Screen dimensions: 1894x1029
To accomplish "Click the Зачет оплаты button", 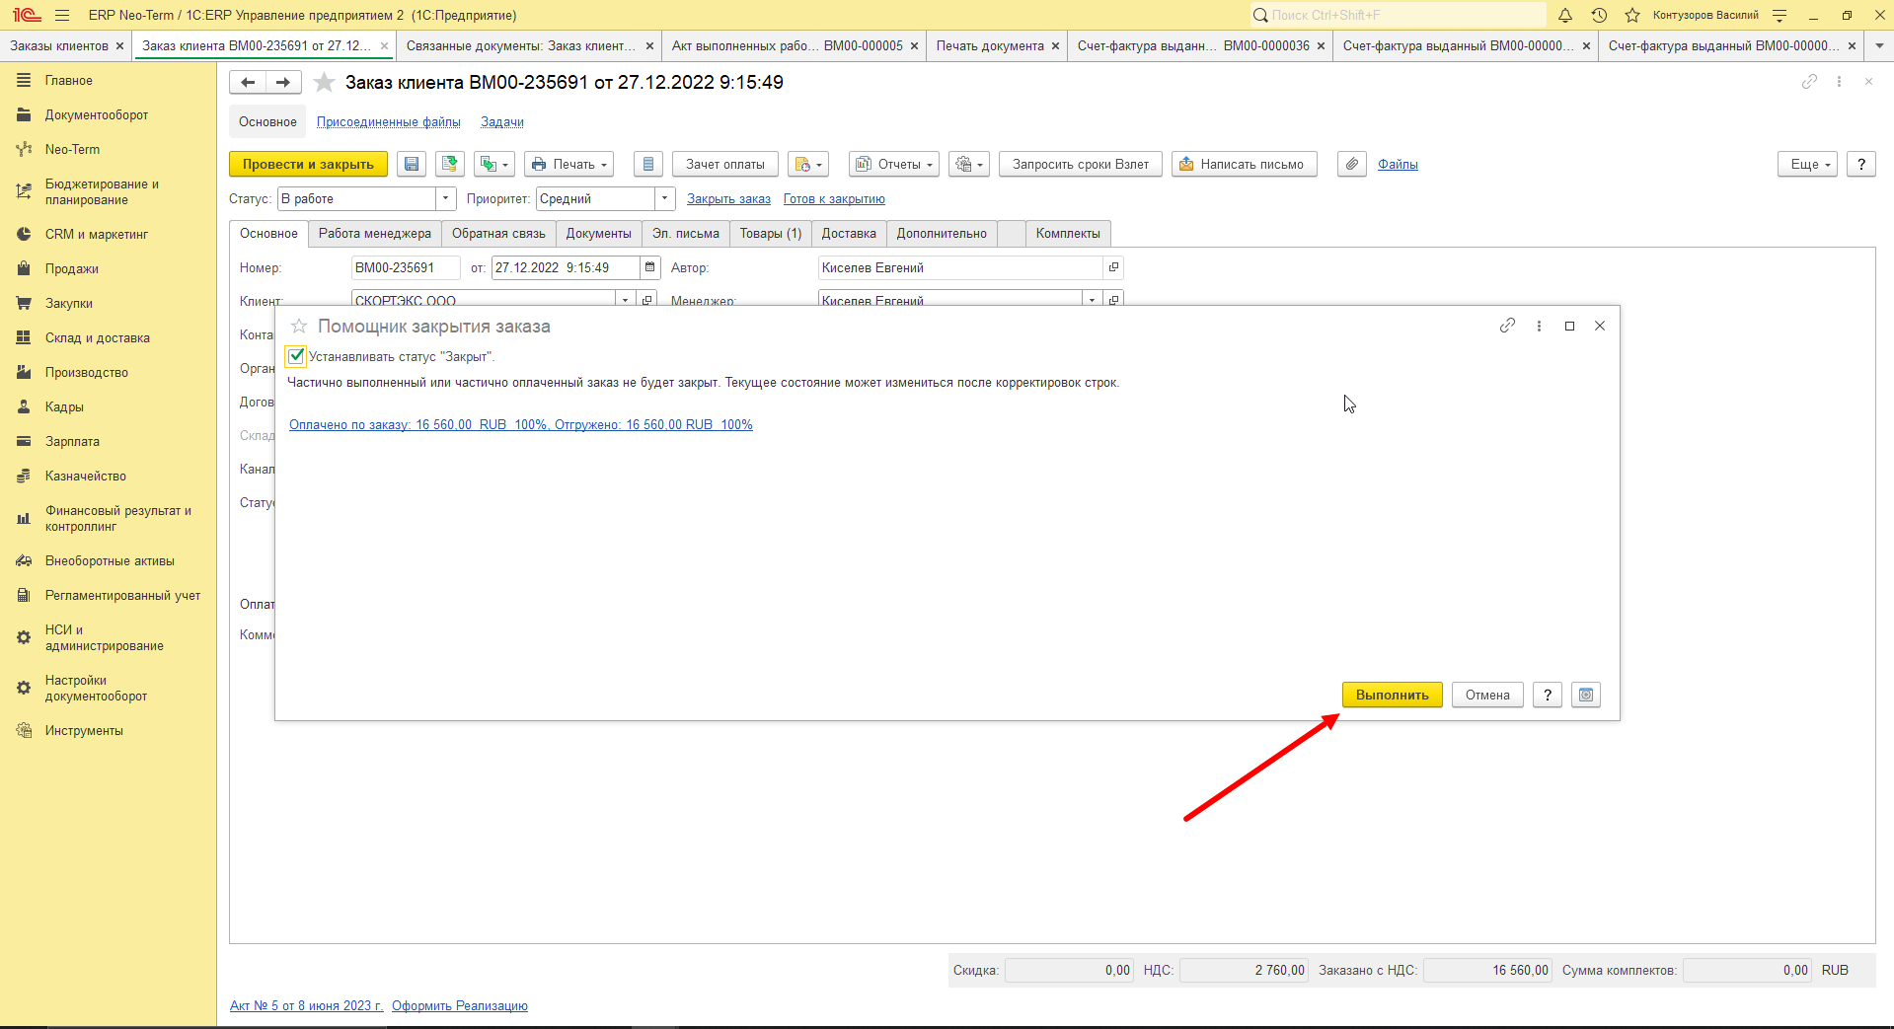I will (x=725, y=165).
